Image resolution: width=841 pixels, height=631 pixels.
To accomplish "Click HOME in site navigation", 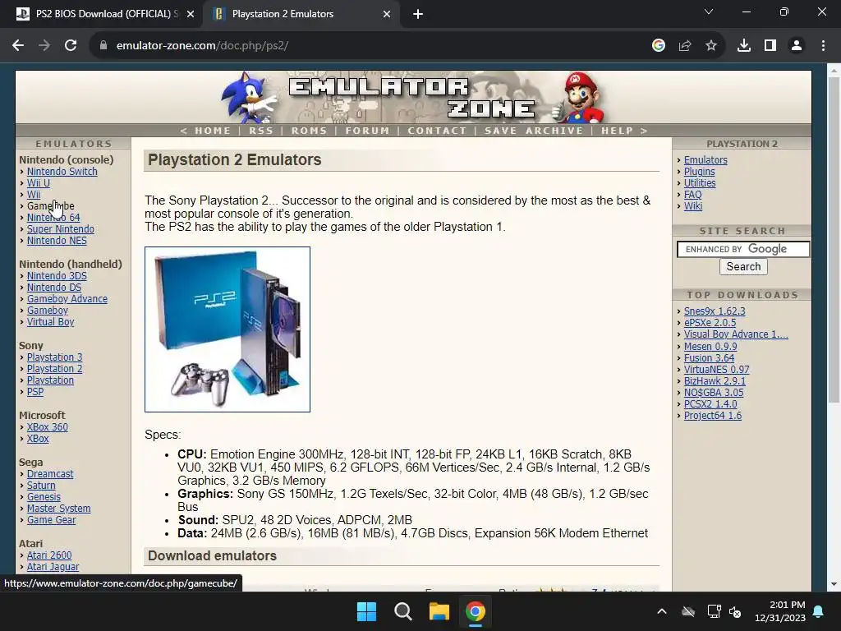I will (213, 131).
